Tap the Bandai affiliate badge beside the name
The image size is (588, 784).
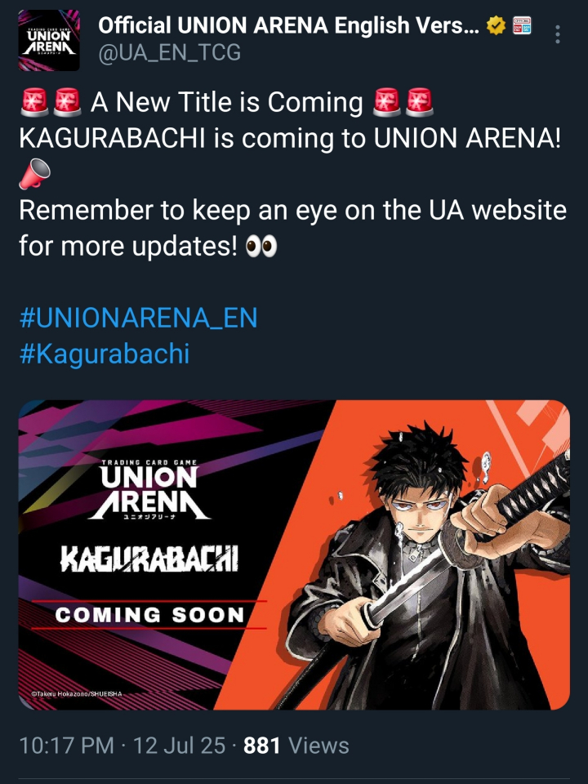pyautogui.click(x=522, y=25)
